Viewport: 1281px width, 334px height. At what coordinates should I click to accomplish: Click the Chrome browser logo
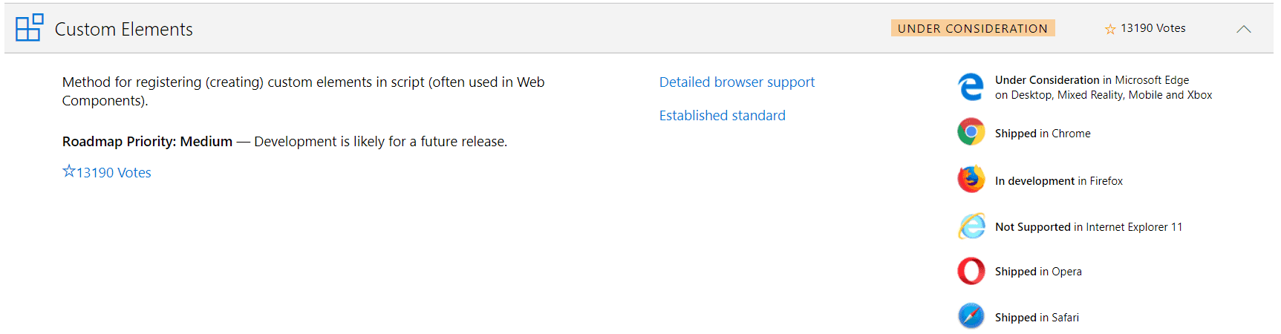pyautogui.click(x=971, y=132)
